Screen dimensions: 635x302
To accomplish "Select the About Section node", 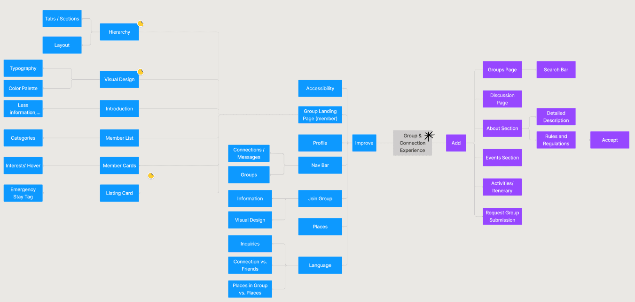I will click(502, 128).
